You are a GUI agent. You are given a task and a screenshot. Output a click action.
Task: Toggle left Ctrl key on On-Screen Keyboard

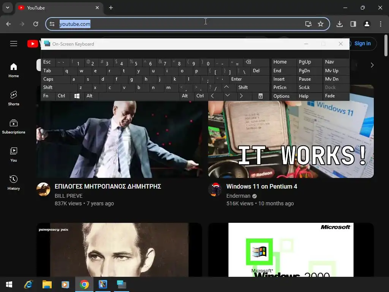click(63, 96)
